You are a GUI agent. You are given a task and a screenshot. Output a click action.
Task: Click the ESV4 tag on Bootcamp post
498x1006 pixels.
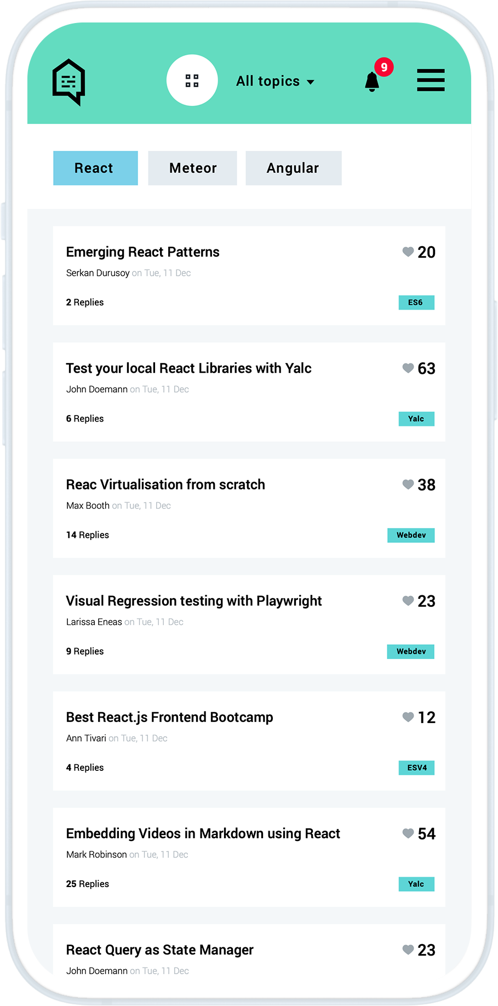point(416,768)
